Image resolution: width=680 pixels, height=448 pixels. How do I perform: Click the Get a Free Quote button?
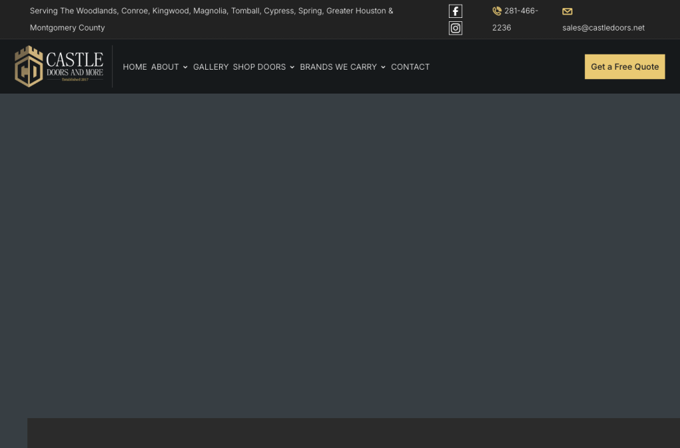tap(624, 67)
